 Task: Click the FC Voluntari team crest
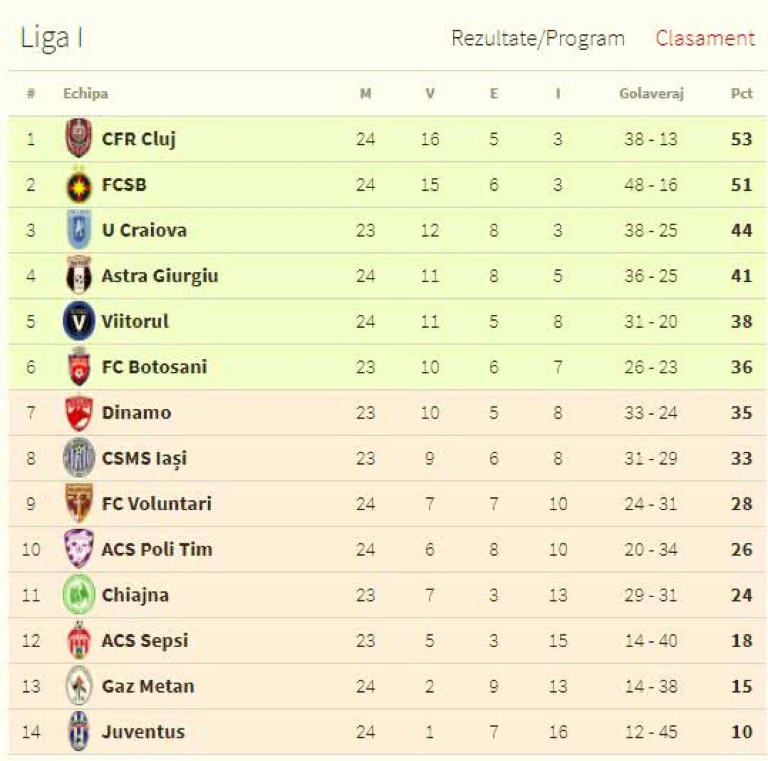(x=79, y=504)
